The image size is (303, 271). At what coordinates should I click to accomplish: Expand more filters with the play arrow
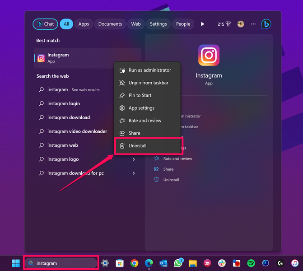202,24
